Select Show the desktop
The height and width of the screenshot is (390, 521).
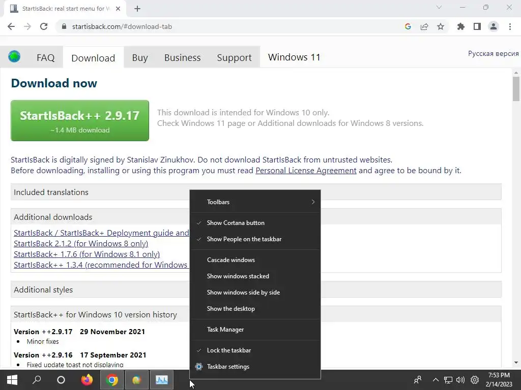point(255,309)
